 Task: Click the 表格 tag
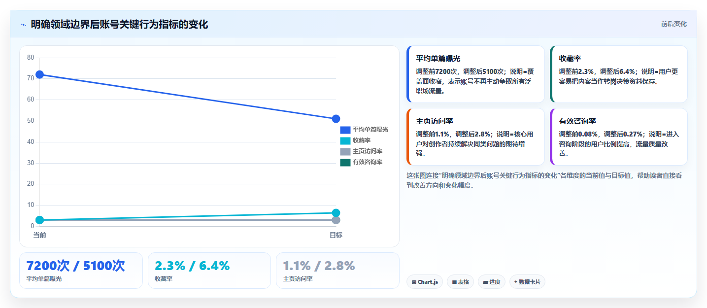tap(461, 282)
